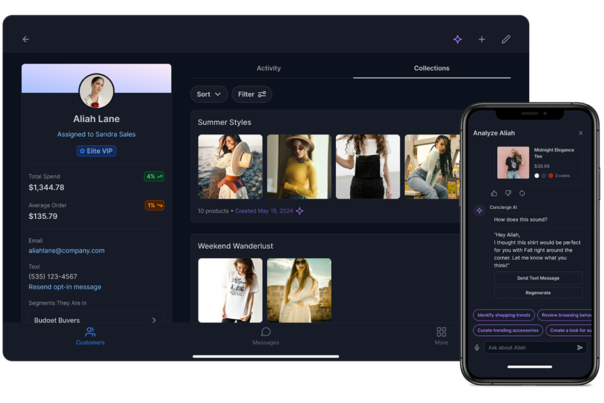The image size is (604, 403).
Task: Click thumbs up on AI suggestion
Action: 494,193
